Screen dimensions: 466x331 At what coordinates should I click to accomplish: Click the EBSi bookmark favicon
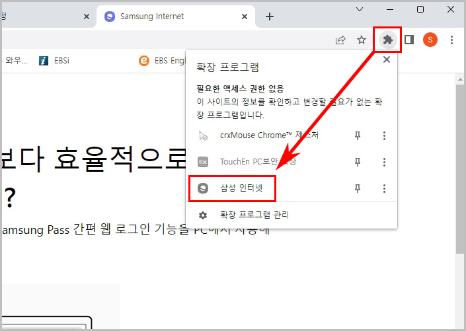click(x=44, y=61)
